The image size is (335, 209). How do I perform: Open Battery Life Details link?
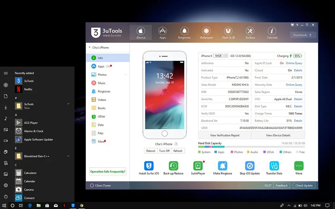pos(298,121)
